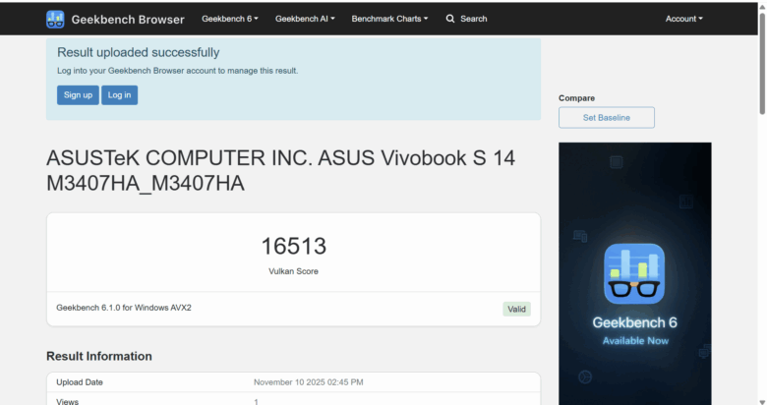Screen dimensions: 767x405
Task: Click the scrollbar down arrow
Action: [x=762, y=401]
